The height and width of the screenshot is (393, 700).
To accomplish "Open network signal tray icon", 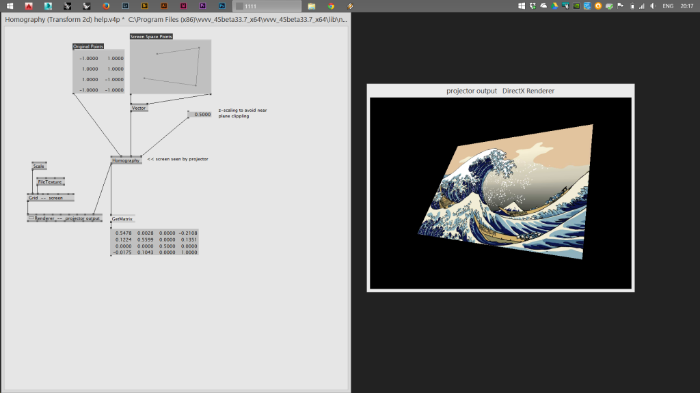I will 642,5.
